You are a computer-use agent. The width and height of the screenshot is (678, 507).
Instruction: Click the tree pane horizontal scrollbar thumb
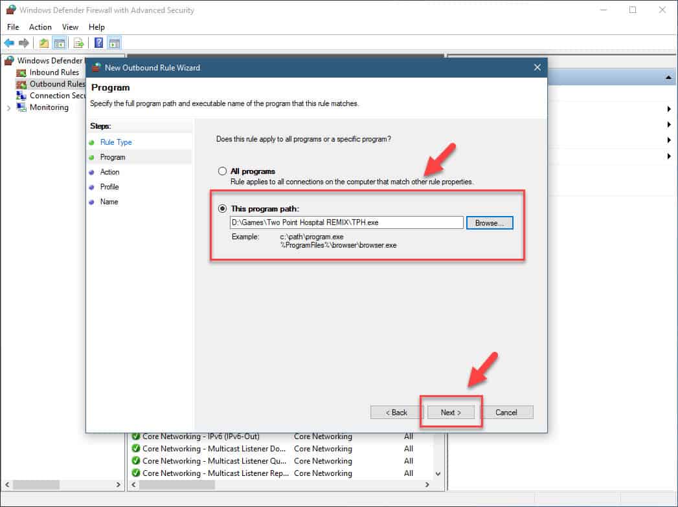[x=36, y=485]
